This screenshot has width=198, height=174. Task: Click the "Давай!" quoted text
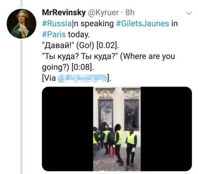[59, 46]
